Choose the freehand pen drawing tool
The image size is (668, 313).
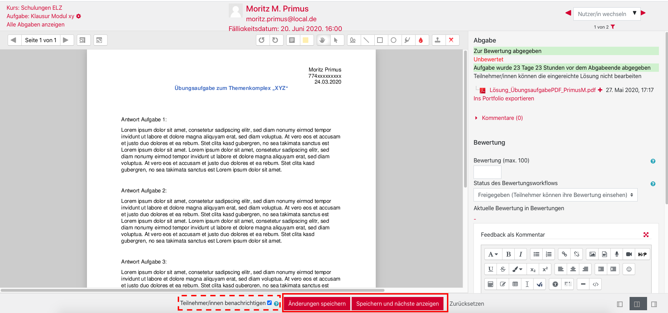click(353, 40)
